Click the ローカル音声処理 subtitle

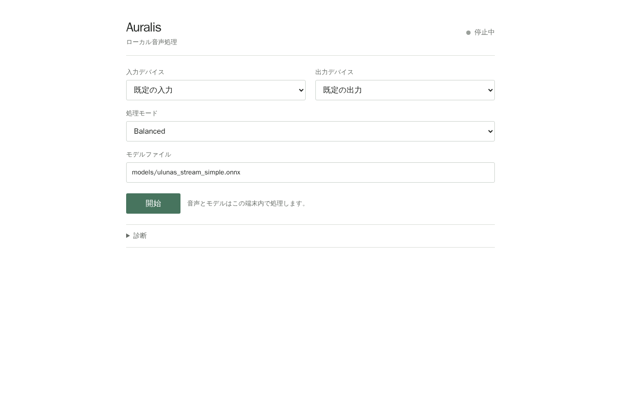point(151,42)
